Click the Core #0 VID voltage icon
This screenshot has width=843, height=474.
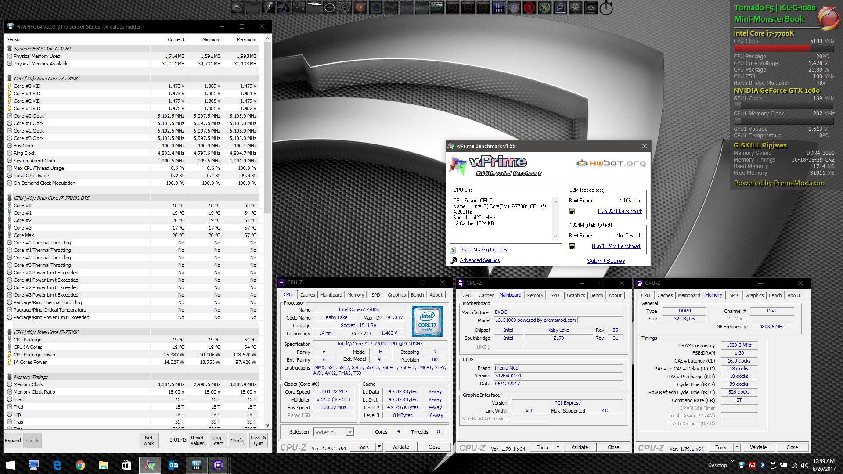pos(10,86)
